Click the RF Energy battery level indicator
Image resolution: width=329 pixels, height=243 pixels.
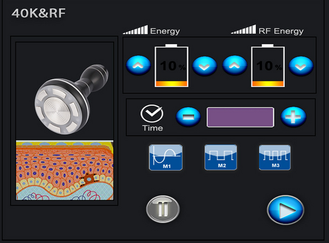click(268, 65)
